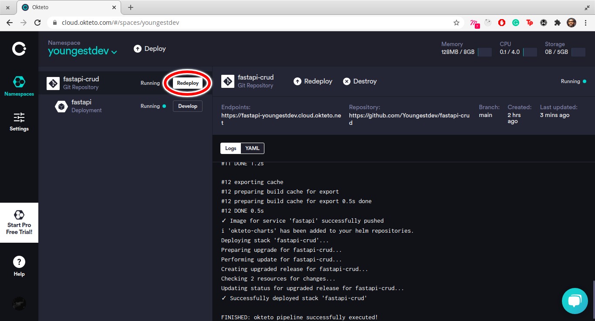Click the CPU usage indicator bar
Screen dimensions: 595x321
click(530, 52)
